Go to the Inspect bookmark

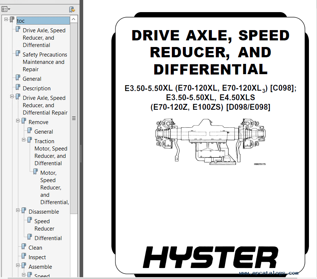(x=37, y=257)
